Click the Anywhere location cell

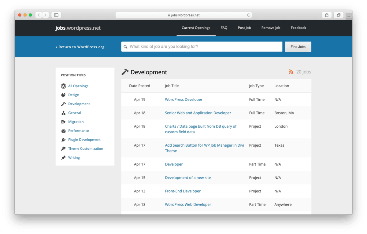coord(283,205)
